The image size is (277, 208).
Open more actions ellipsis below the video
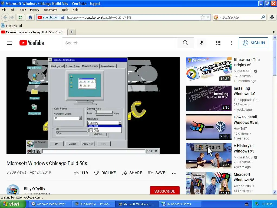pyautogui.click(x=174, y=173)
